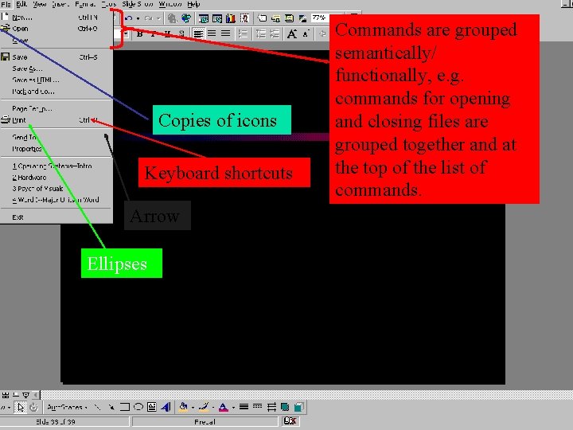The width and height of the screenshot is (573, 430).
Task: Choose Page Setup in File menu
Action: tap(56, 108)
